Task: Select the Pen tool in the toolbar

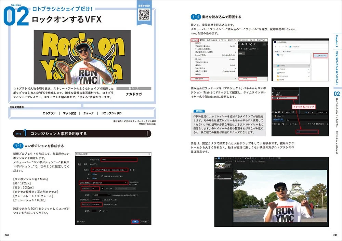Action: tap(240, 158)
